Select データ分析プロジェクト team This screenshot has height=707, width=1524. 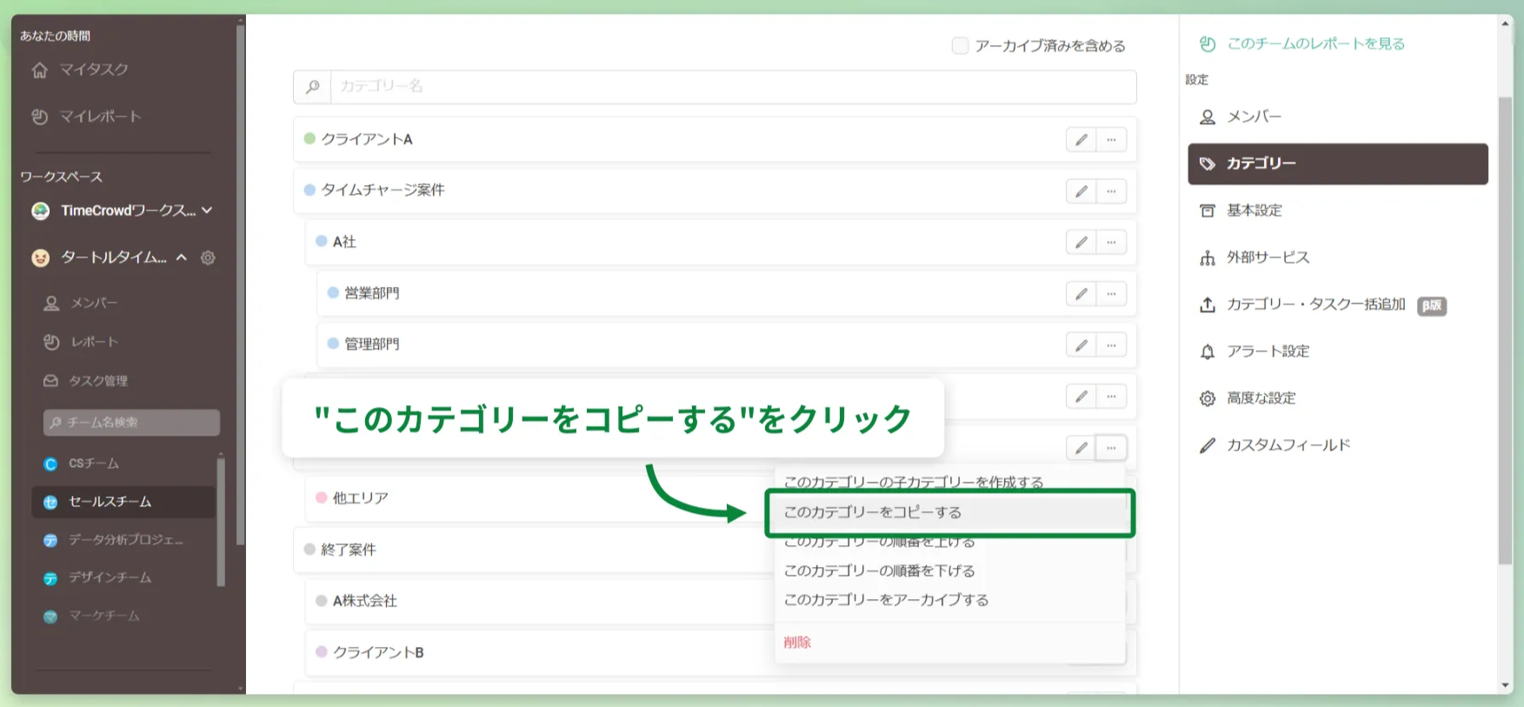(x=123, y=540)
